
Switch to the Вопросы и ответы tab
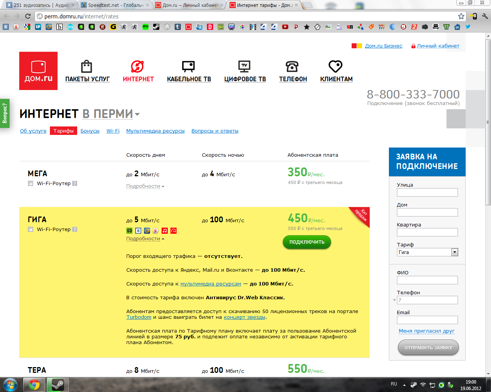[x=215, y=131]
